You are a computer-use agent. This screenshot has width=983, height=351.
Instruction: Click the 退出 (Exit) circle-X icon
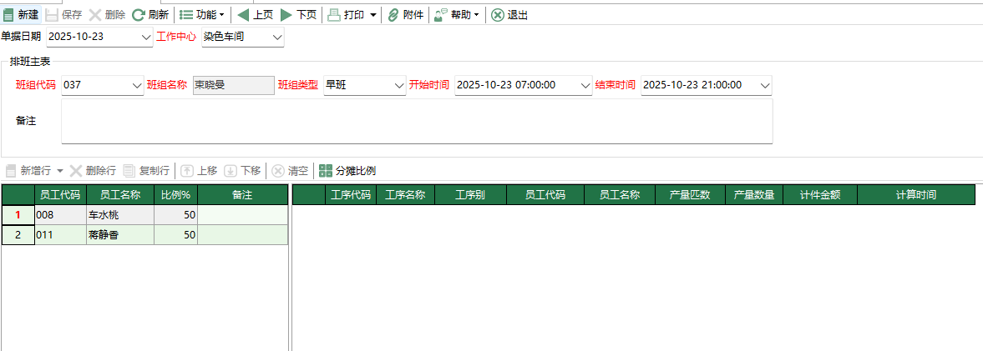(497, 15)
